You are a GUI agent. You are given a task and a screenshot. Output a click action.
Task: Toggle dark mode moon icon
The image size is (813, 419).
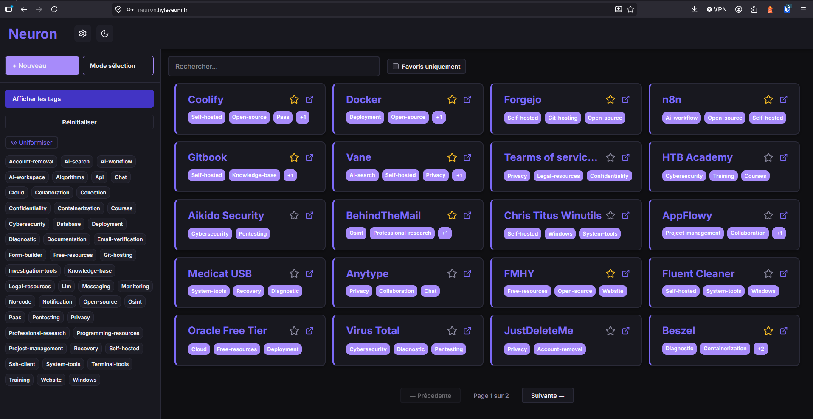pyautogui.click(x=105, y=34)
